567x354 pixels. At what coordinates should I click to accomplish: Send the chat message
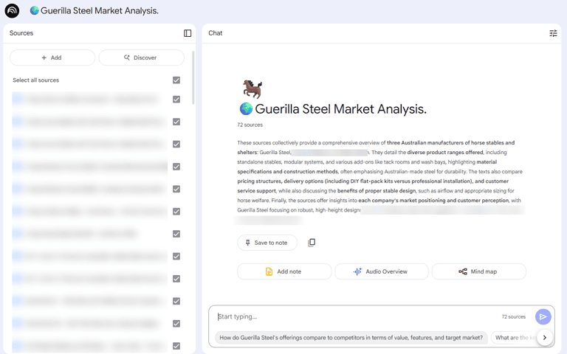(x=543, y=316)
